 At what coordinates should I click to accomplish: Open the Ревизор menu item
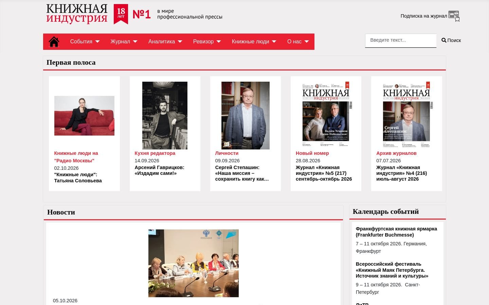tap(203, 42)
